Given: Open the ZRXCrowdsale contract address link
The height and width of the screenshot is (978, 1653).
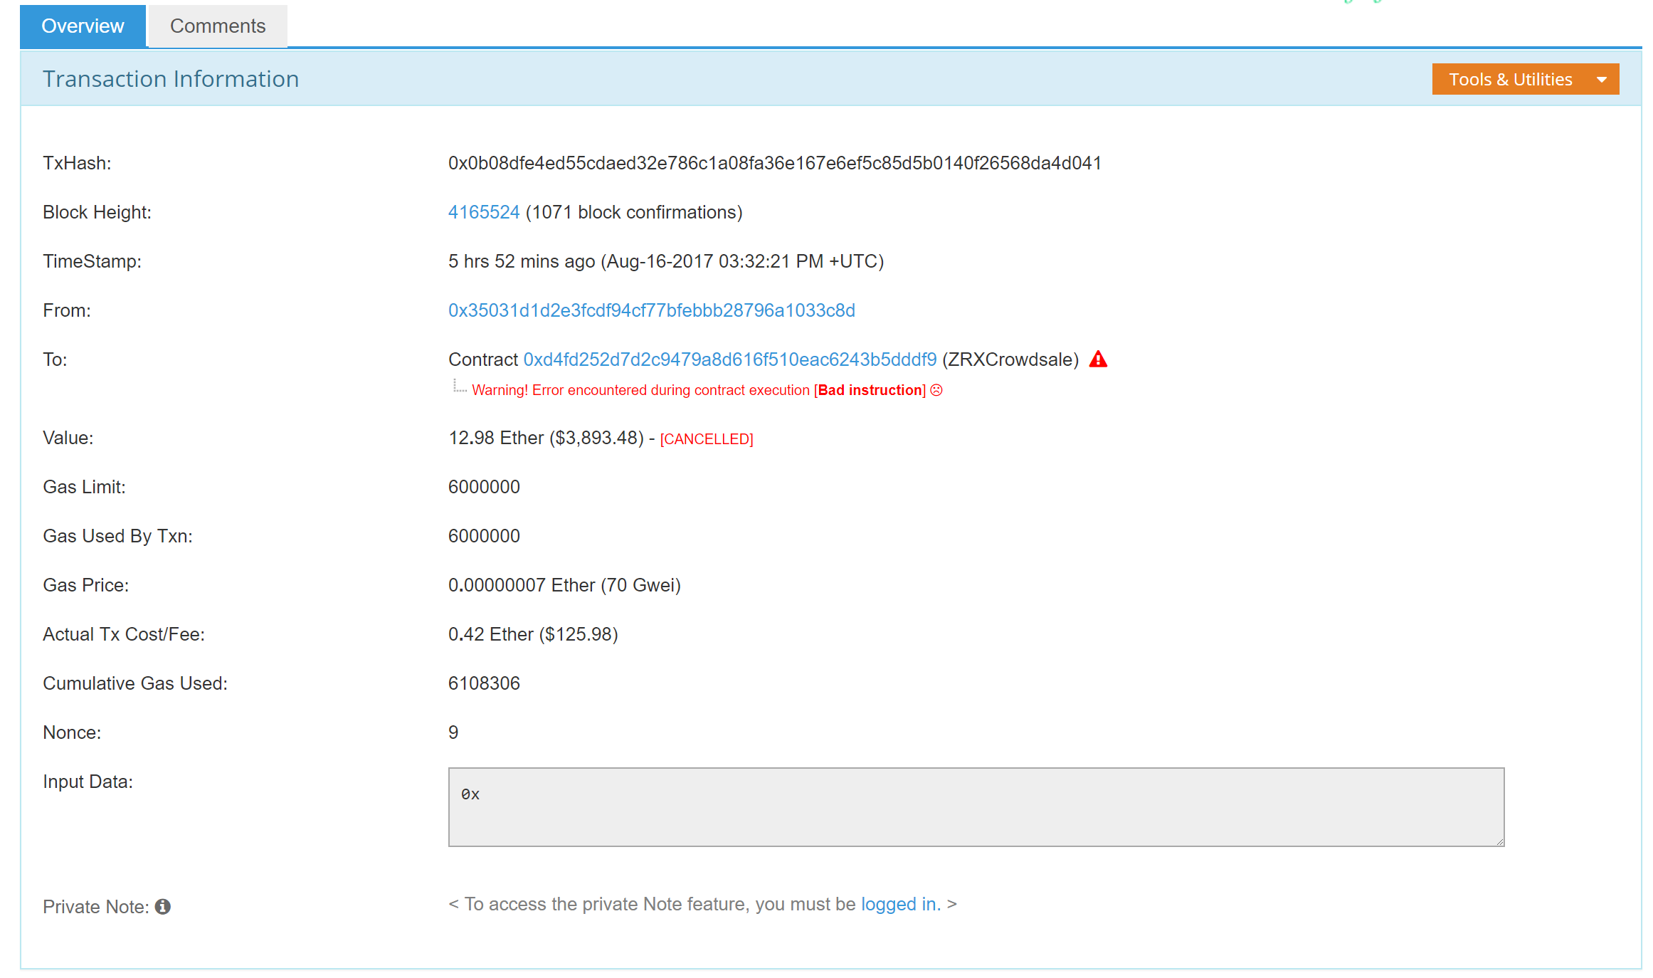Looking at the screenshot, I should pos(729,359).
